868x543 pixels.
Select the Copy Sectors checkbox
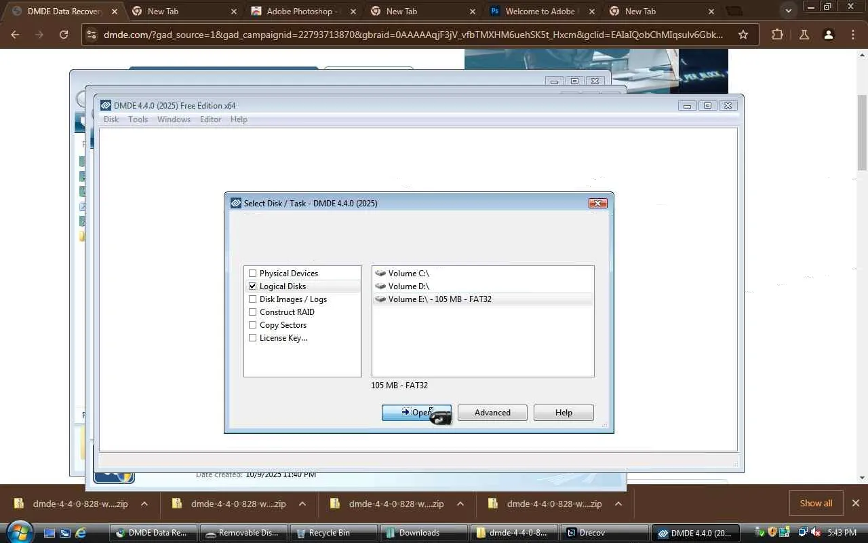click(252, 325)
